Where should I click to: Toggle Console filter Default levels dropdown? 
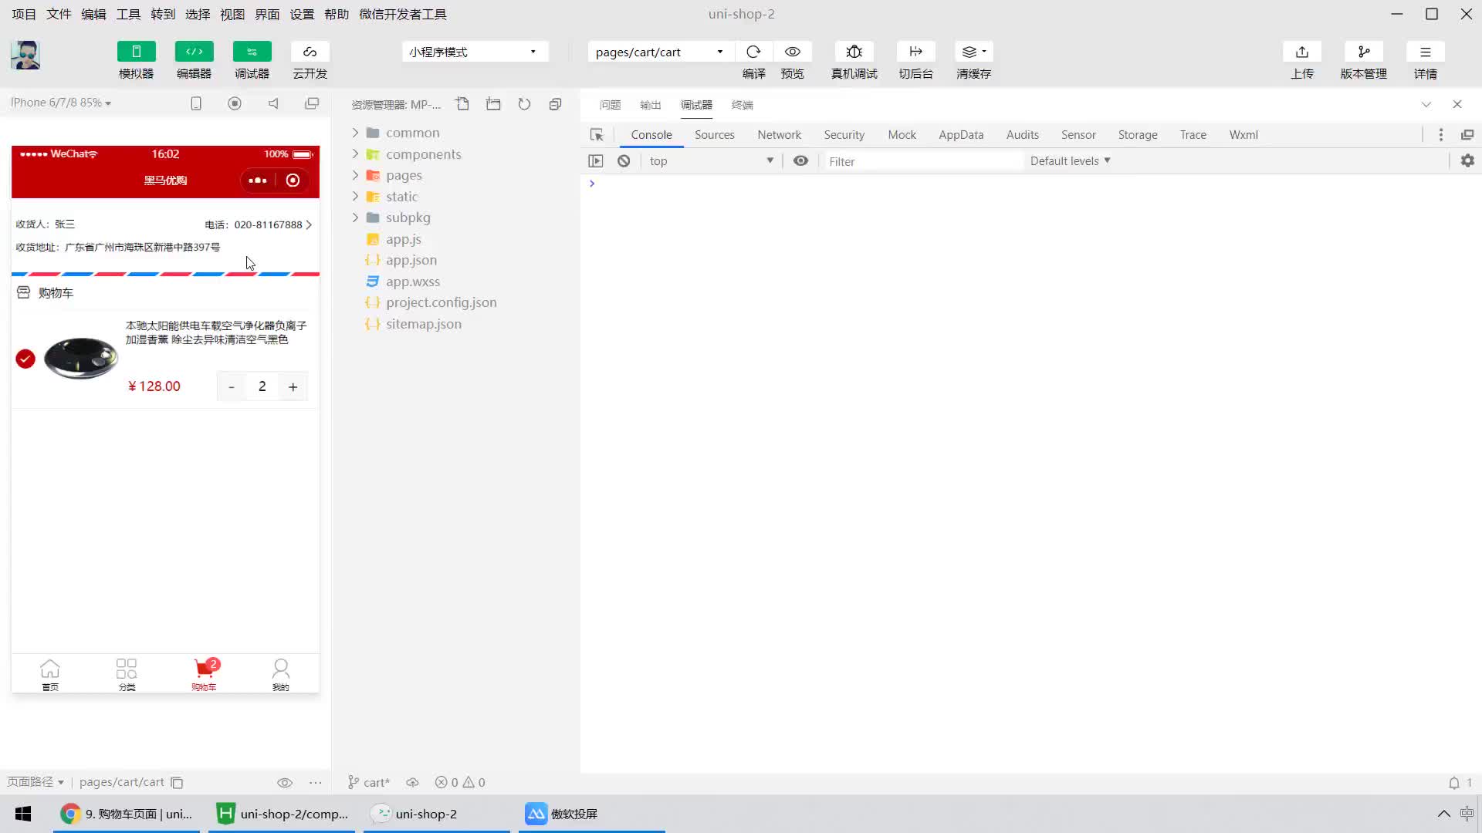tap(1069, 160)
